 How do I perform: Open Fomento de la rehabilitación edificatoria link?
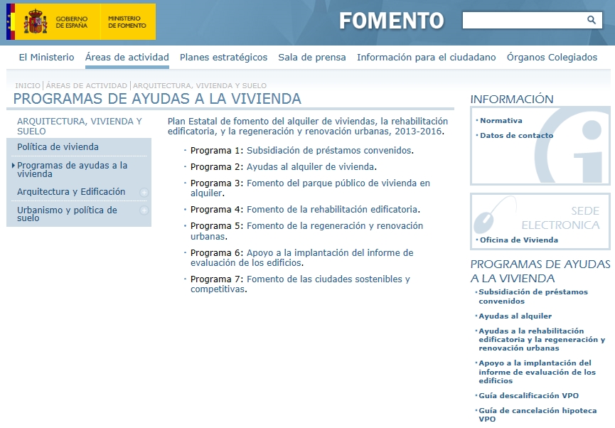[332, 210]
